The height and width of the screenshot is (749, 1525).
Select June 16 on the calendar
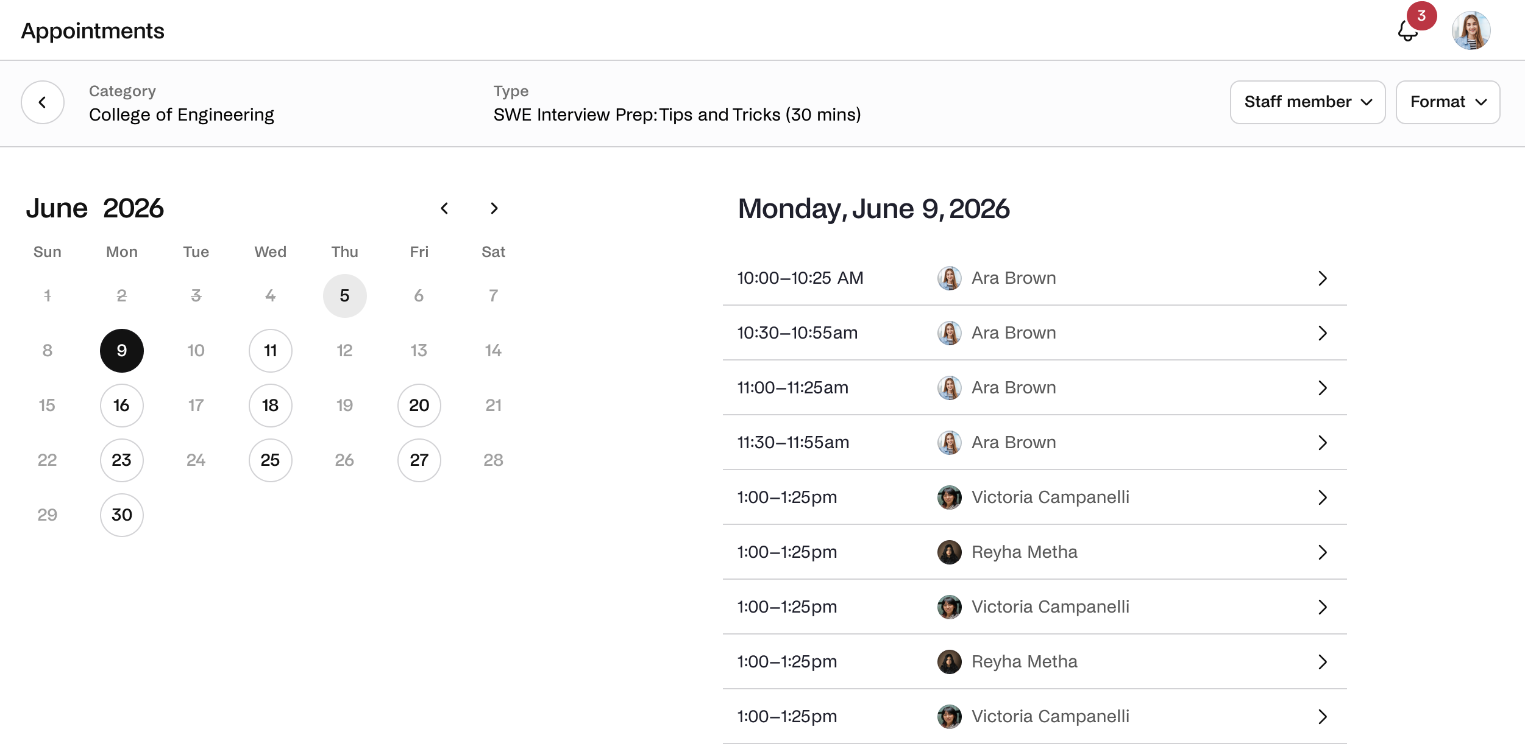[122, 406]
